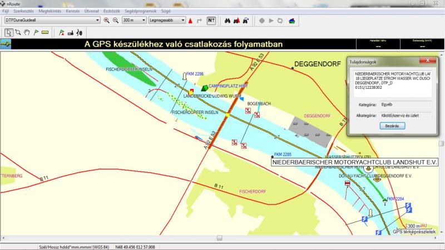Click the Kategória field showing Egyéb

[x=406, y=104]
